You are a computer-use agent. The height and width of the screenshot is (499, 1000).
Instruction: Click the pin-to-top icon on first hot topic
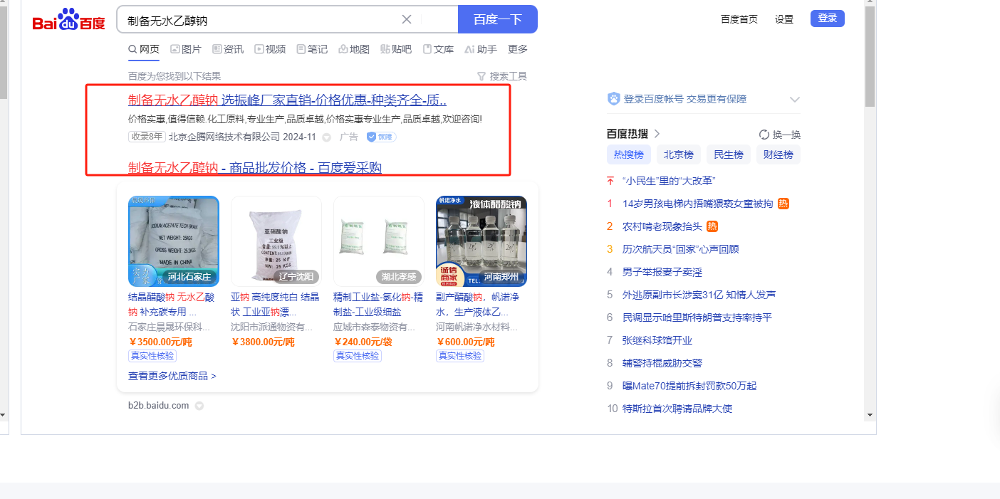pos(610,181)
